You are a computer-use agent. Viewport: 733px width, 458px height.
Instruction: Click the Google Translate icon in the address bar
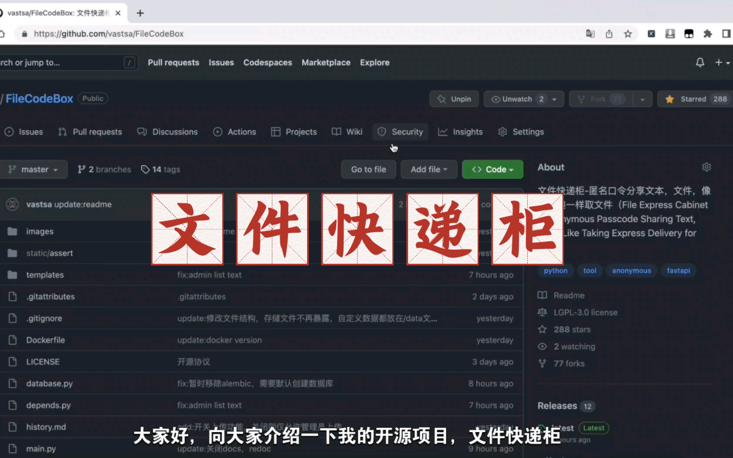tap(590, 34)
